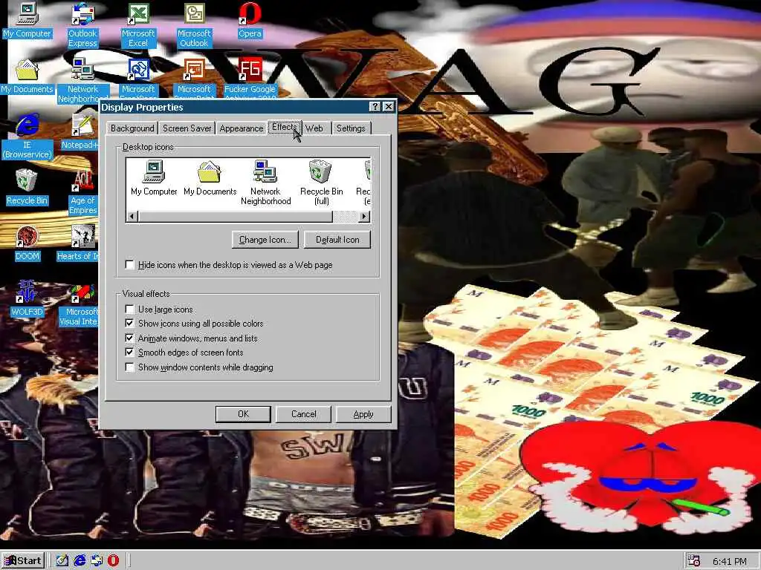Viewport: 761px width, 570px height.
Task: Enable Use large icons checkbox
Action: click(x=129, y=309)
